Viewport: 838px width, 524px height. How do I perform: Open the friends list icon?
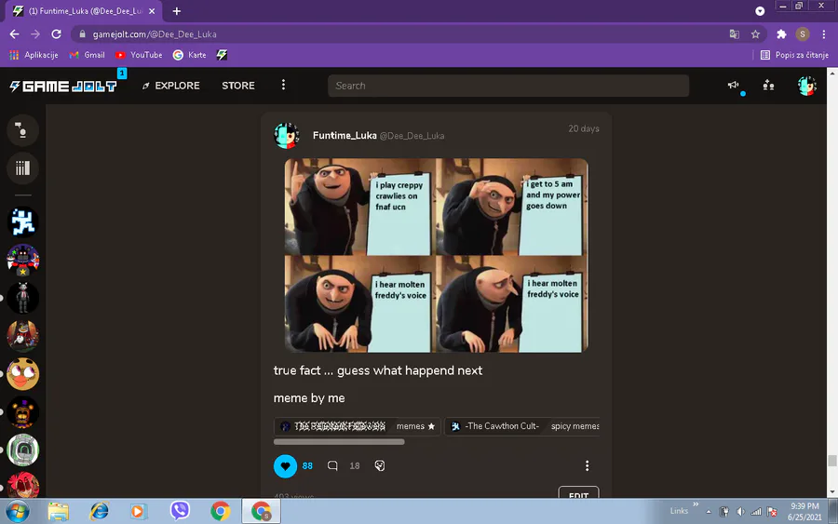pyautogui.click(x=768, y=85)
